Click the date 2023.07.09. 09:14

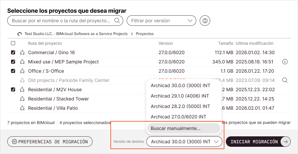pyautogui.click(x=255, y=80)
